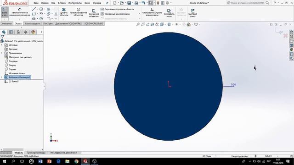This screenshot has width=294, height=165.
Task: Select the (-) Эскиз2 tree item
Action: 11,82
